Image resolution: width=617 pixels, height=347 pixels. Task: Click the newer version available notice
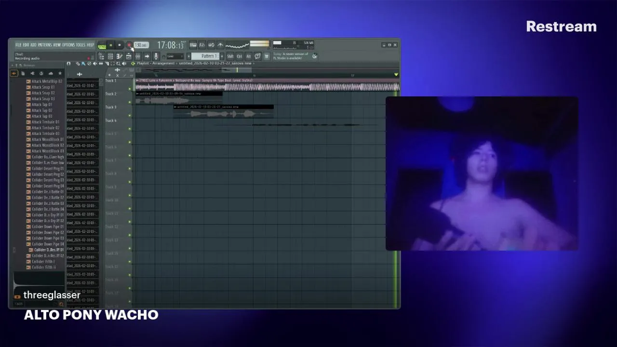pyautogui.click(x=291, y=56)
